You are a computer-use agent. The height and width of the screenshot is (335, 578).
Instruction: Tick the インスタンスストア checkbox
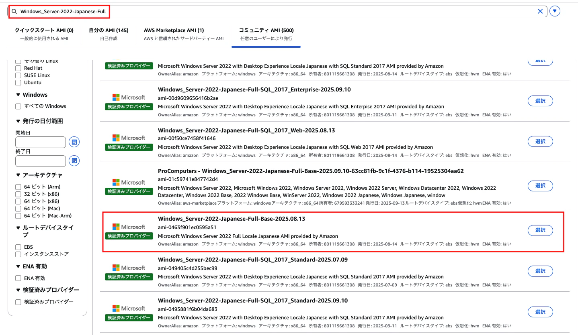click(18, 254)
